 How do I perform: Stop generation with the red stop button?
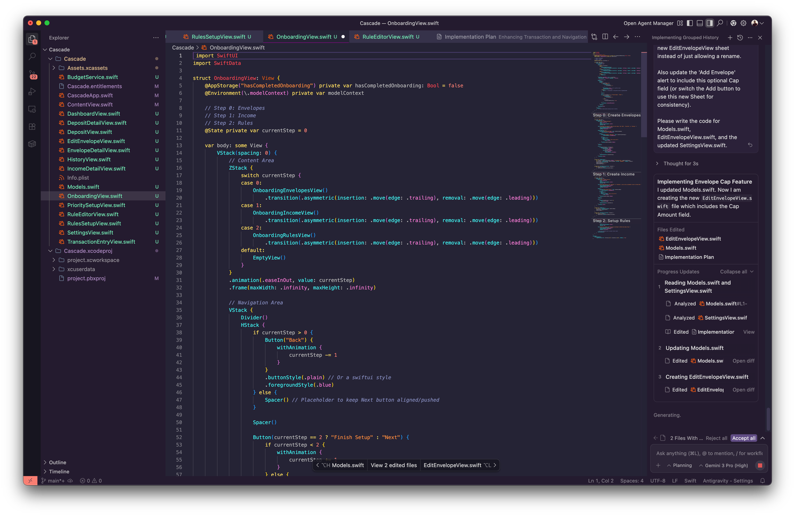pyautogui.click(x=760, y=465)
